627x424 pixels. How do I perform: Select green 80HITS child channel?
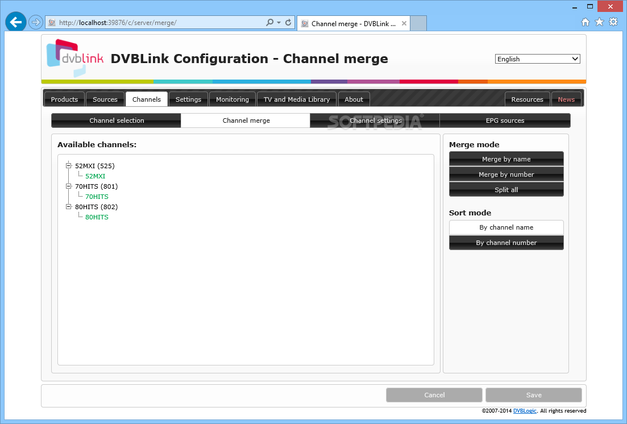[97, 217]
